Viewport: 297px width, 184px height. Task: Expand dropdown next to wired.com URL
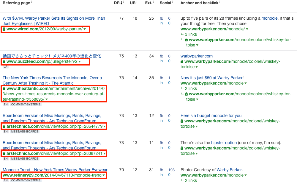(x=85, y=29)
